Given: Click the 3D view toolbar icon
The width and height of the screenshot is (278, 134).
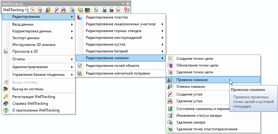Looking at the screenshot, I should pyautogui.click(x=118, y=10).
